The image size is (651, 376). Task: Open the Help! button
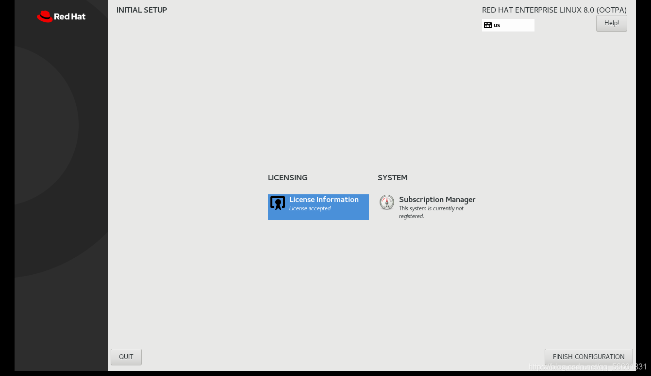coord(612,23)
